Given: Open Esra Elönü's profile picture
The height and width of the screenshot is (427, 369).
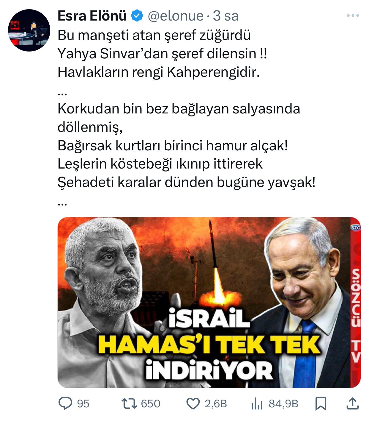Looking at the screenshot, I should click(x=29, y=30).
